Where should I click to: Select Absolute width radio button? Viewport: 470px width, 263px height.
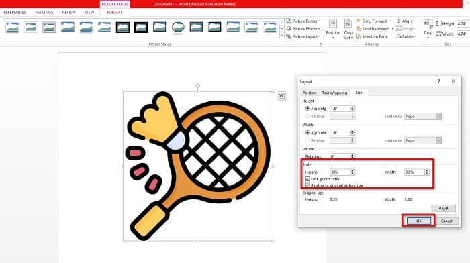(308, 132)
